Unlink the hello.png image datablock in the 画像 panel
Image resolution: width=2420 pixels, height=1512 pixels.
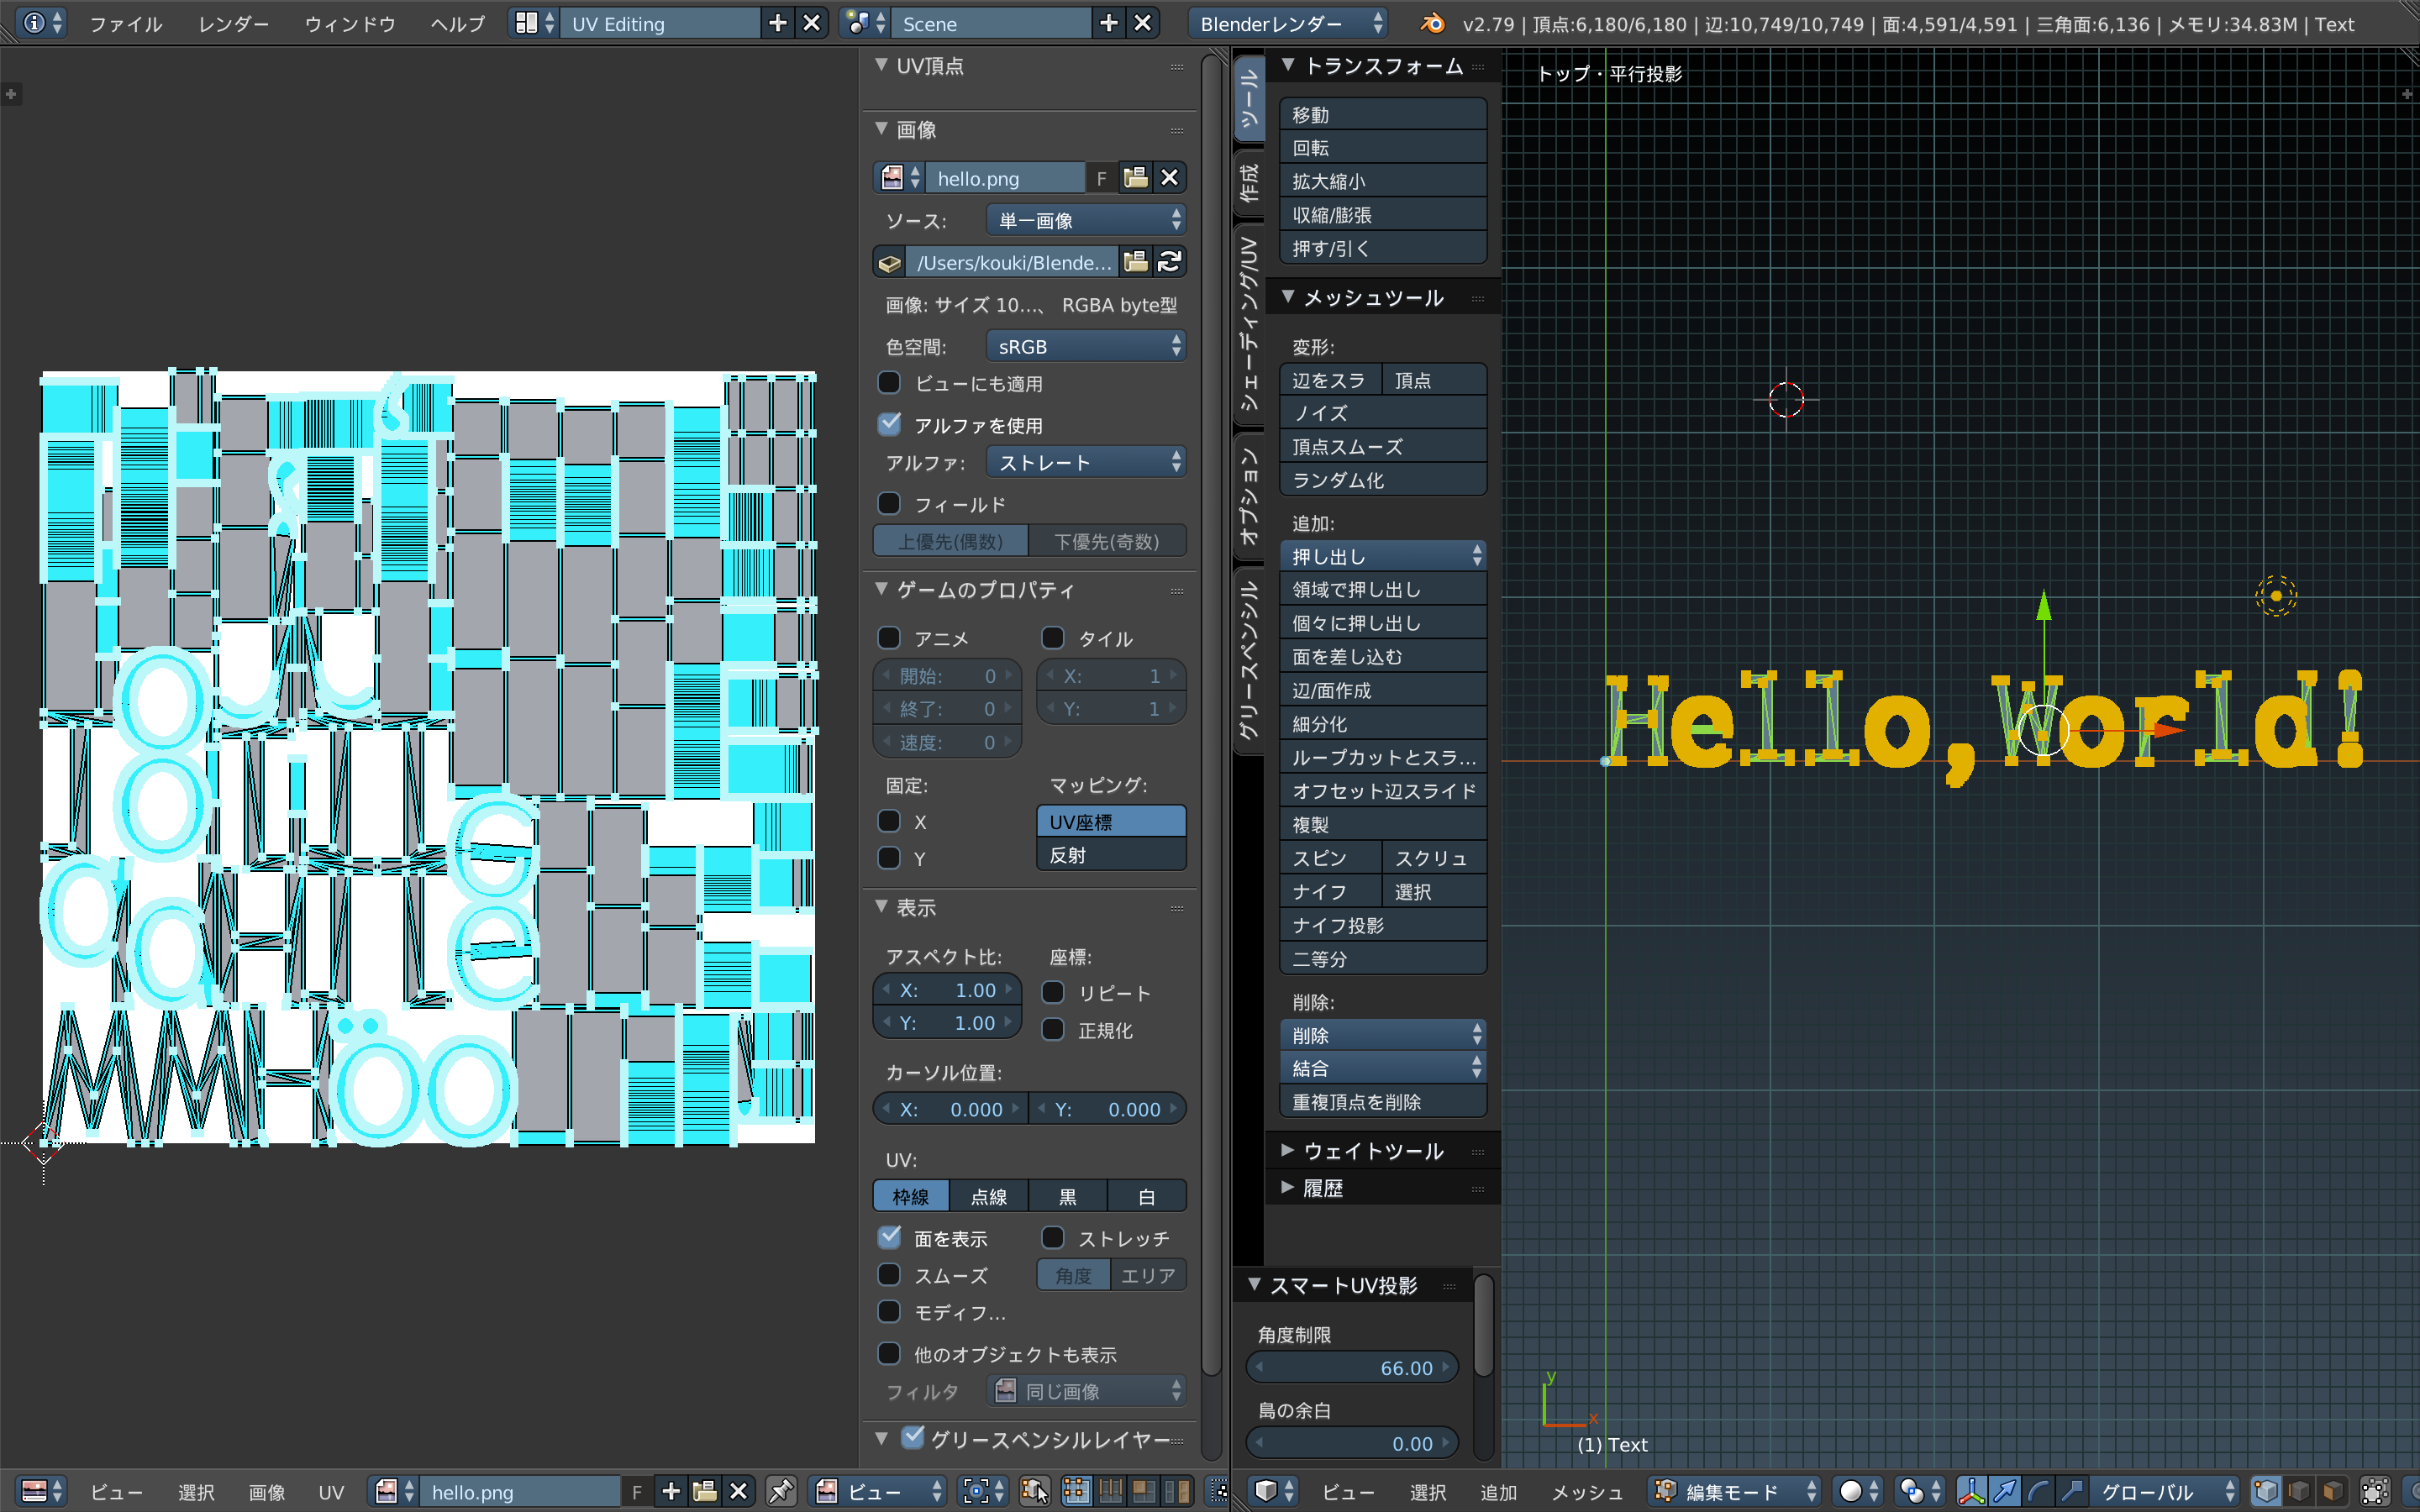point(1169,178)
